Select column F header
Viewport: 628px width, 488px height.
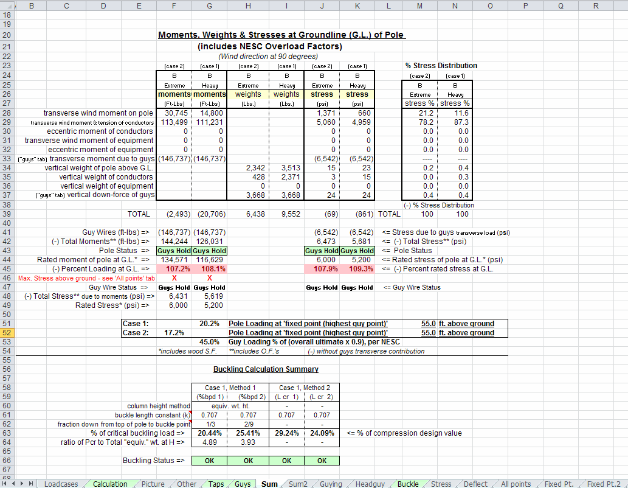(x=174, y=5)
